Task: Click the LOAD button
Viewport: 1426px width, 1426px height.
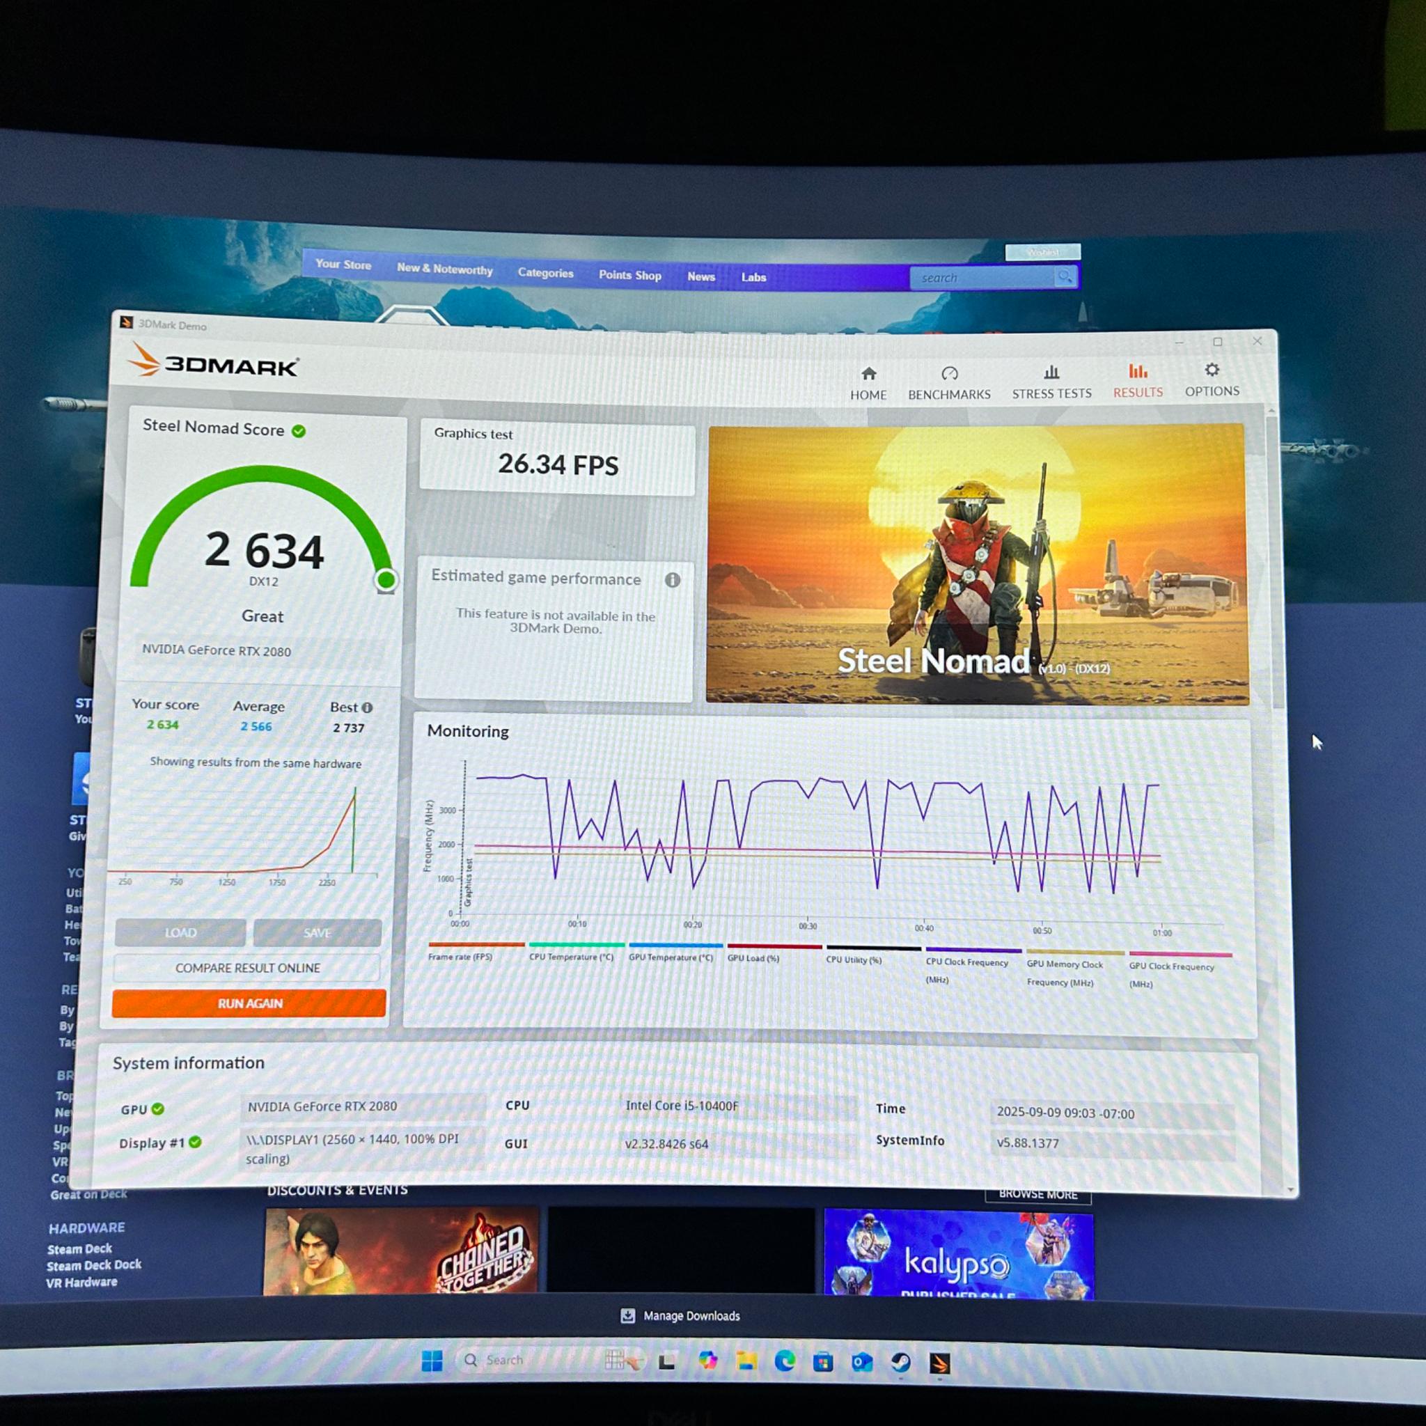Action: (x=180, y=933)
